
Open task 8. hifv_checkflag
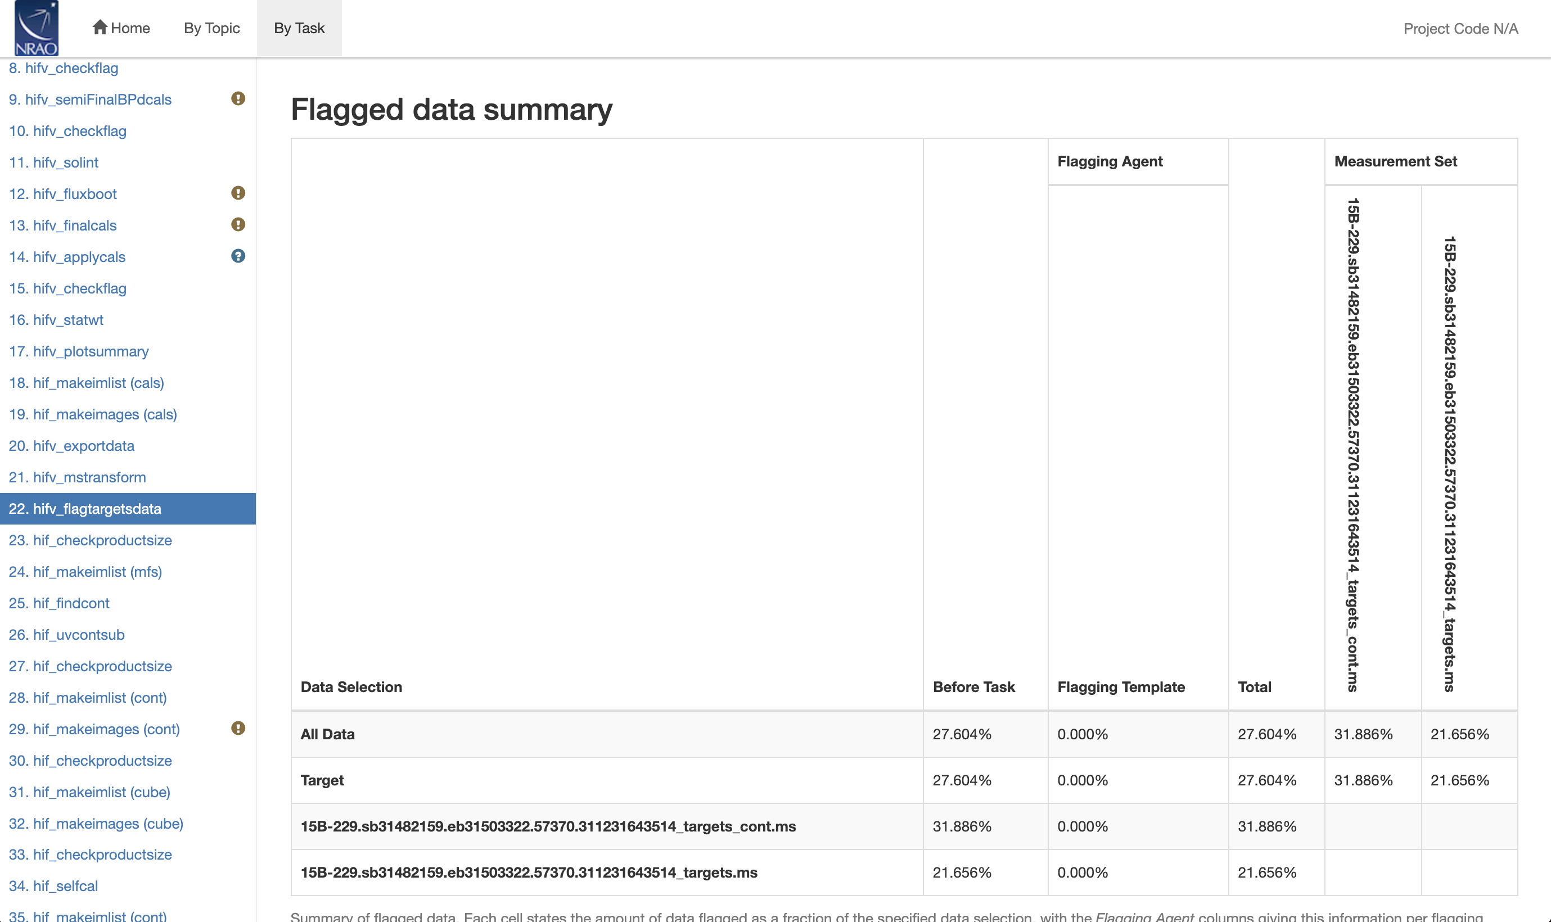coord(64,69)
